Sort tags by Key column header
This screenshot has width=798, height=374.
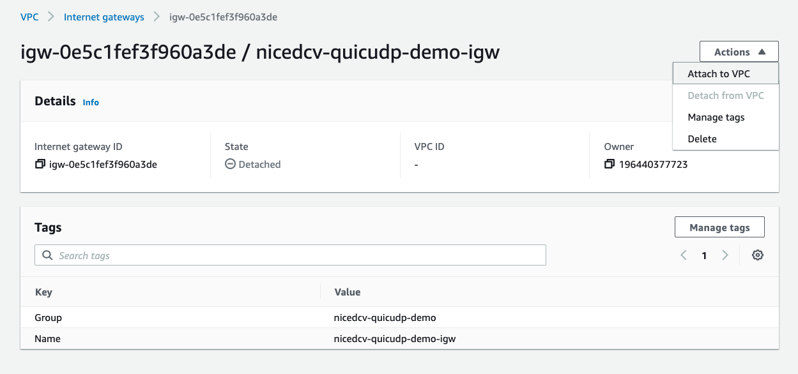point(43,292)
